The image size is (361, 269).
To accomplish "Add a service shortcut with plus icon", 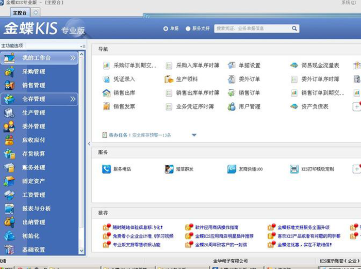I will coord(357,169).
